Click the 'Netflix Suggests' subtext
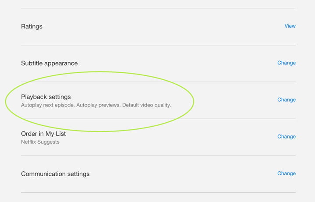The height and width of the screenshot is (202, 315). pyautogui.click(x=40, y=142)
